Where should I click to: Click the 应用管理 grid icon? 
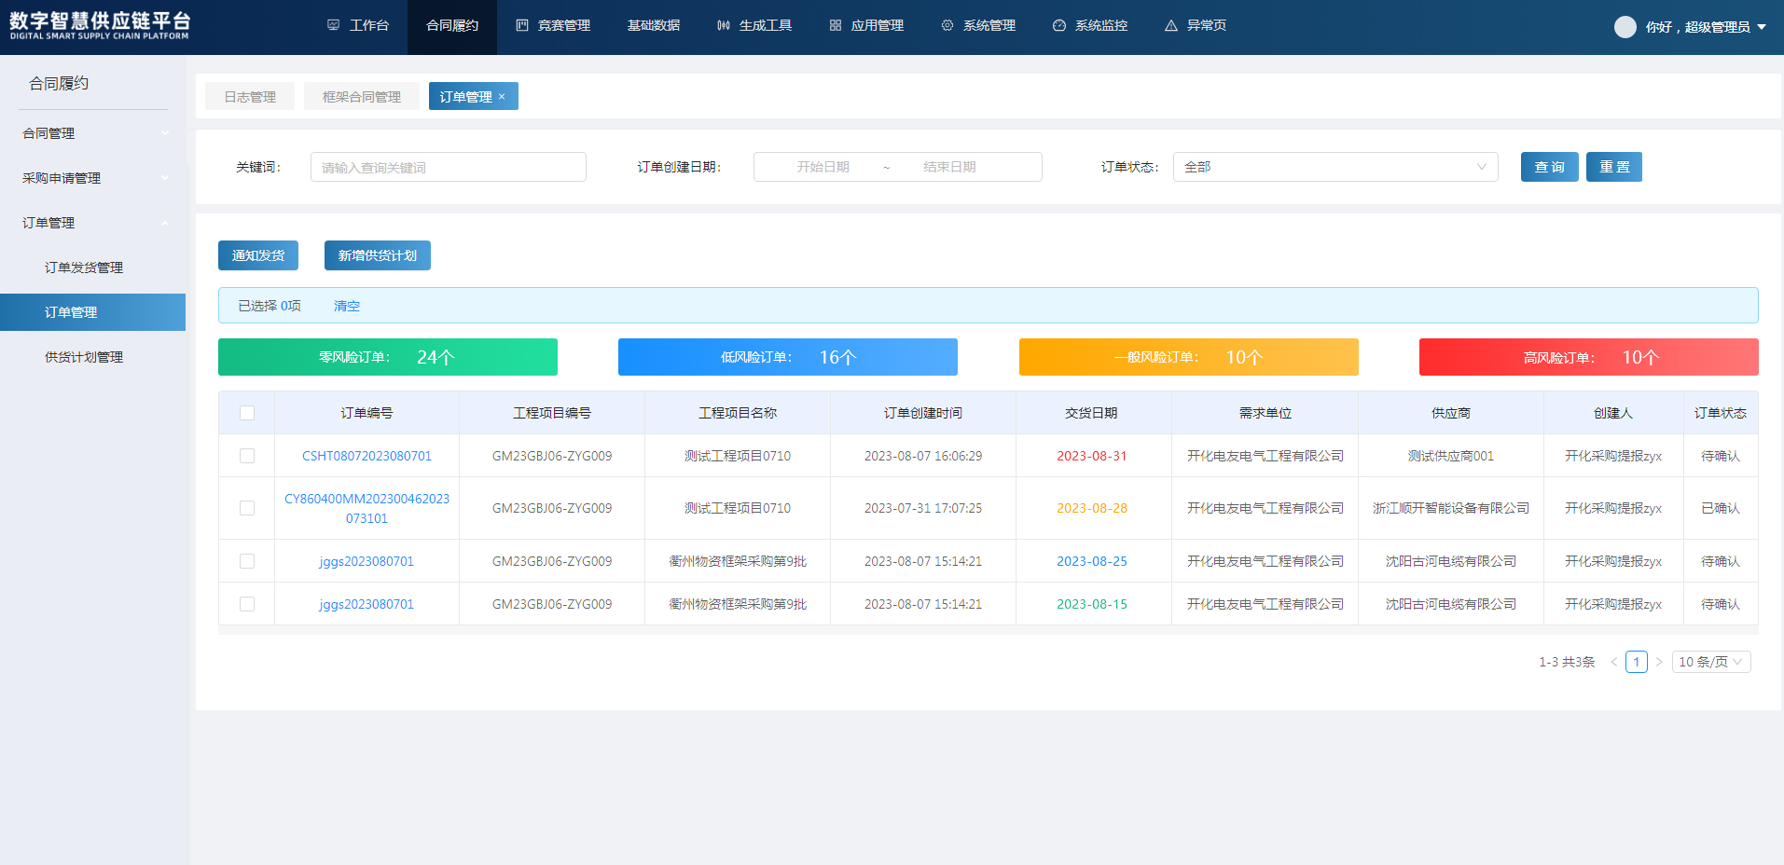coord(836,25)
